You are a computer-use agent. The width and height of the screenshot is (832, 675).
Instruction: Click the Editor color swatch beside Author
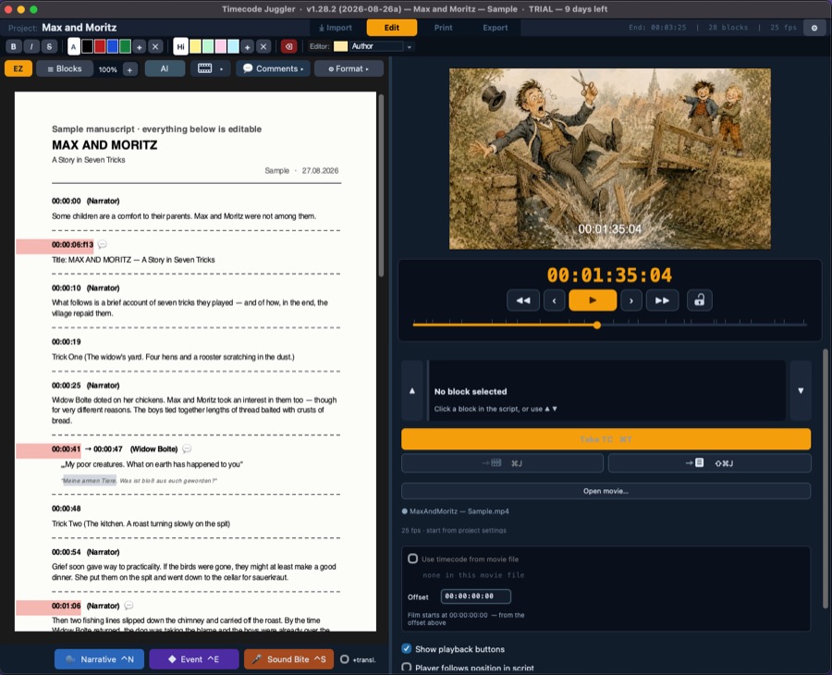340,47
